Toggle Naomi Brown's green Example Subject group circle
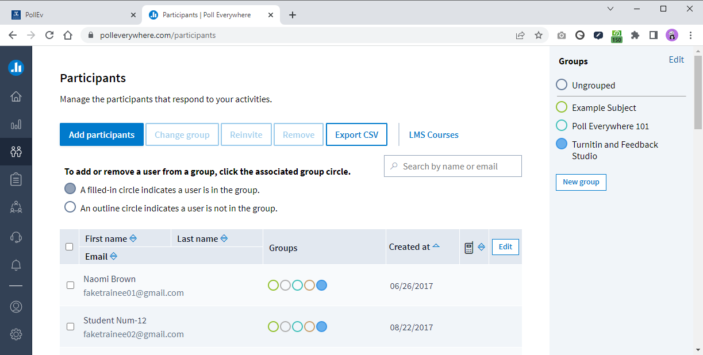The height and width of the screenshot is (355, 703). 273,285
